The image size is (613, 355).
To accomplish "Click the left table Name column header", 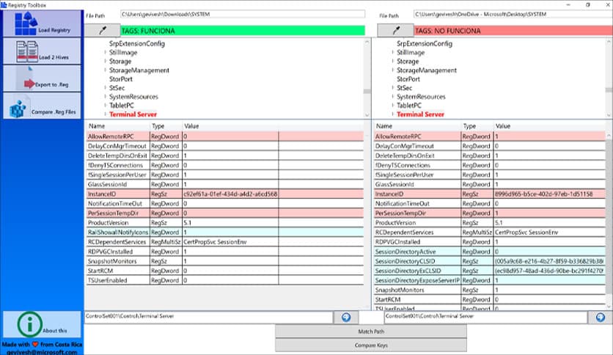I will coord(118,126).
